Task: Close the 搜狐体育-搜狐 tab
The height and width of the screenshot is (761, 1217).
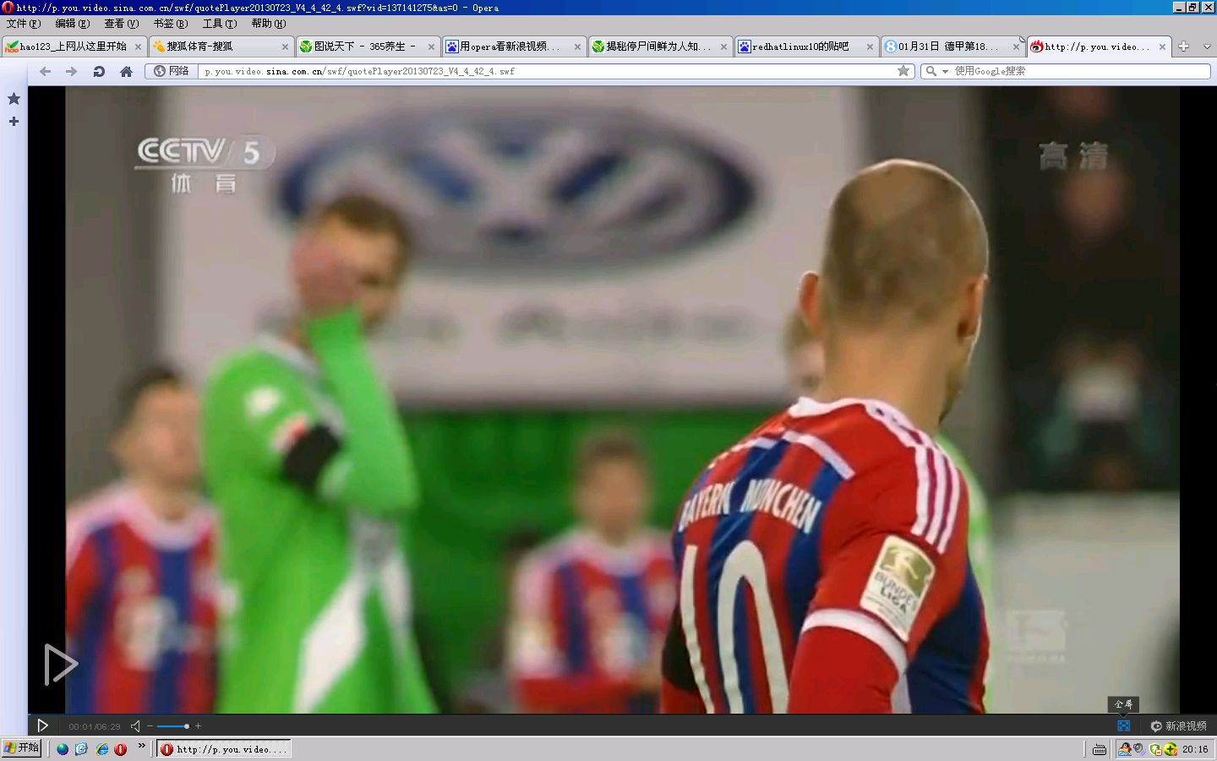Action: tap(285, 47)
